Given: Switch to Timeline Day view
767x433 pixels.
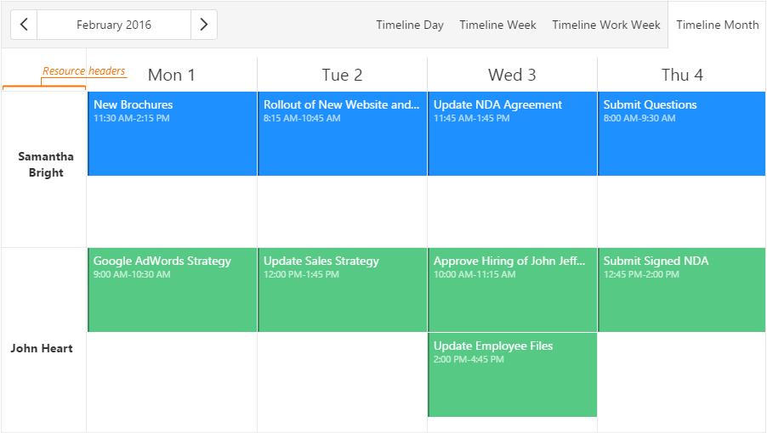Looking at the screenshot, I should click(410, 25).
